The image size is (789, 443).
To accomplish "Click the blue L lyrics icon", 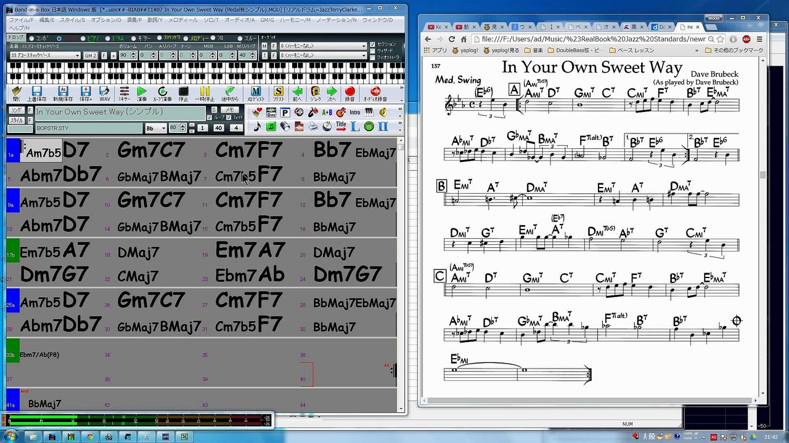I will [355, 126].
